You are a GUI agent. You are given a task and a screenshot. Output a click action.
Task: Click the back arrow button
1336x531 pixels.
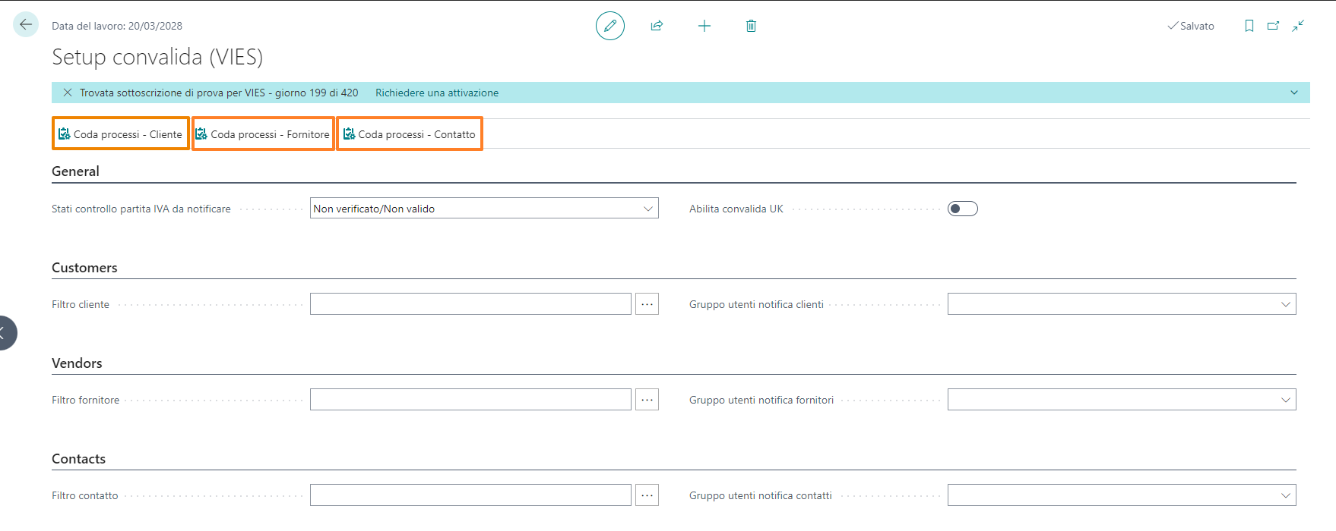(26, 25)
